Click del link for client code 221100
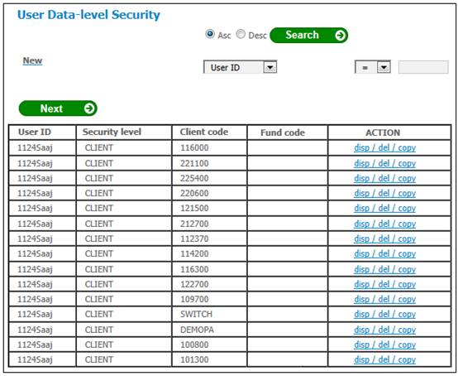This screenshot has height=376, width=458. pos(384,163)
